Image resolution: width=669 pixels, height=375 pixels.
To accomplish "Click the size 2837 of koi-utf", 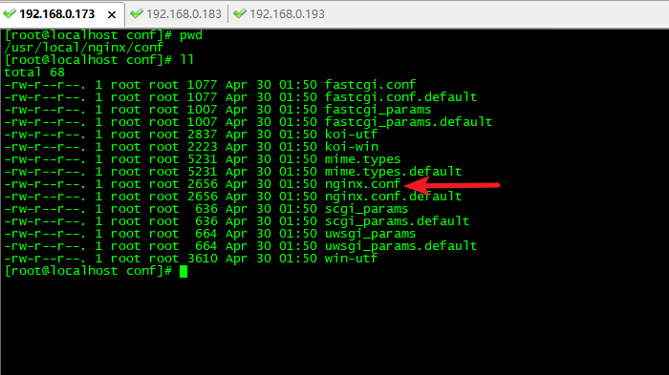I will [203, 135].
